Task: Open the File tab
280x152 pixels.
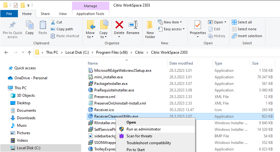Action: (x=9, y=14)
